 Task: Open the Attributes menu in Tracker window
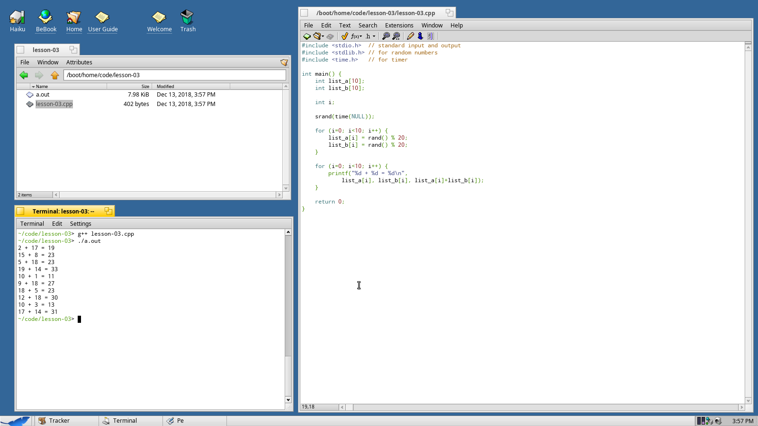79,62
